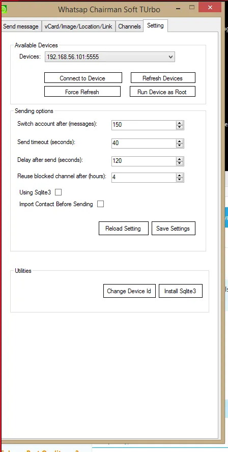Click Run Device as Root button

coord(162,92)
